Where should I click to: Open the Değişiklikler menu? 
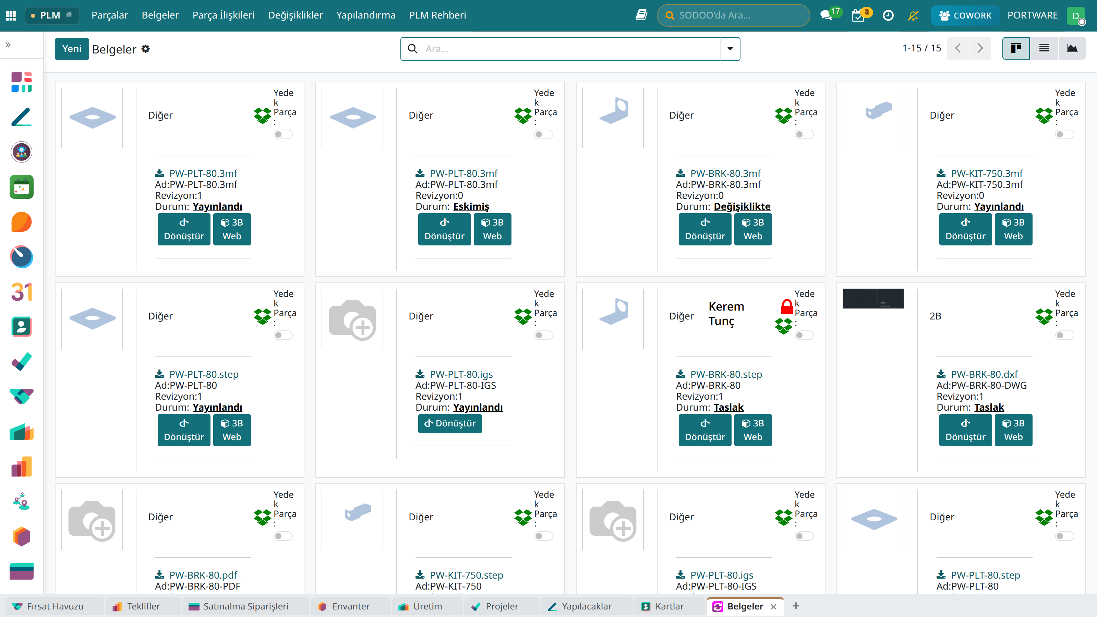(295, 15)
